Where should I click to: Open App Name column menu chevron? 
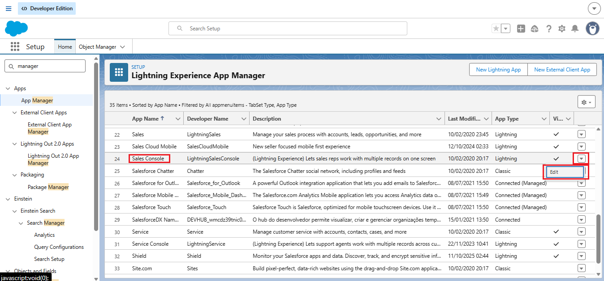[x=178, y=119]
